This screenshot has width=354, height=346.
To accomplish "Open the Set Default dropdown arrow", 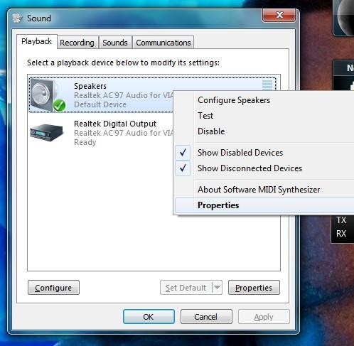I will [218, 287].
